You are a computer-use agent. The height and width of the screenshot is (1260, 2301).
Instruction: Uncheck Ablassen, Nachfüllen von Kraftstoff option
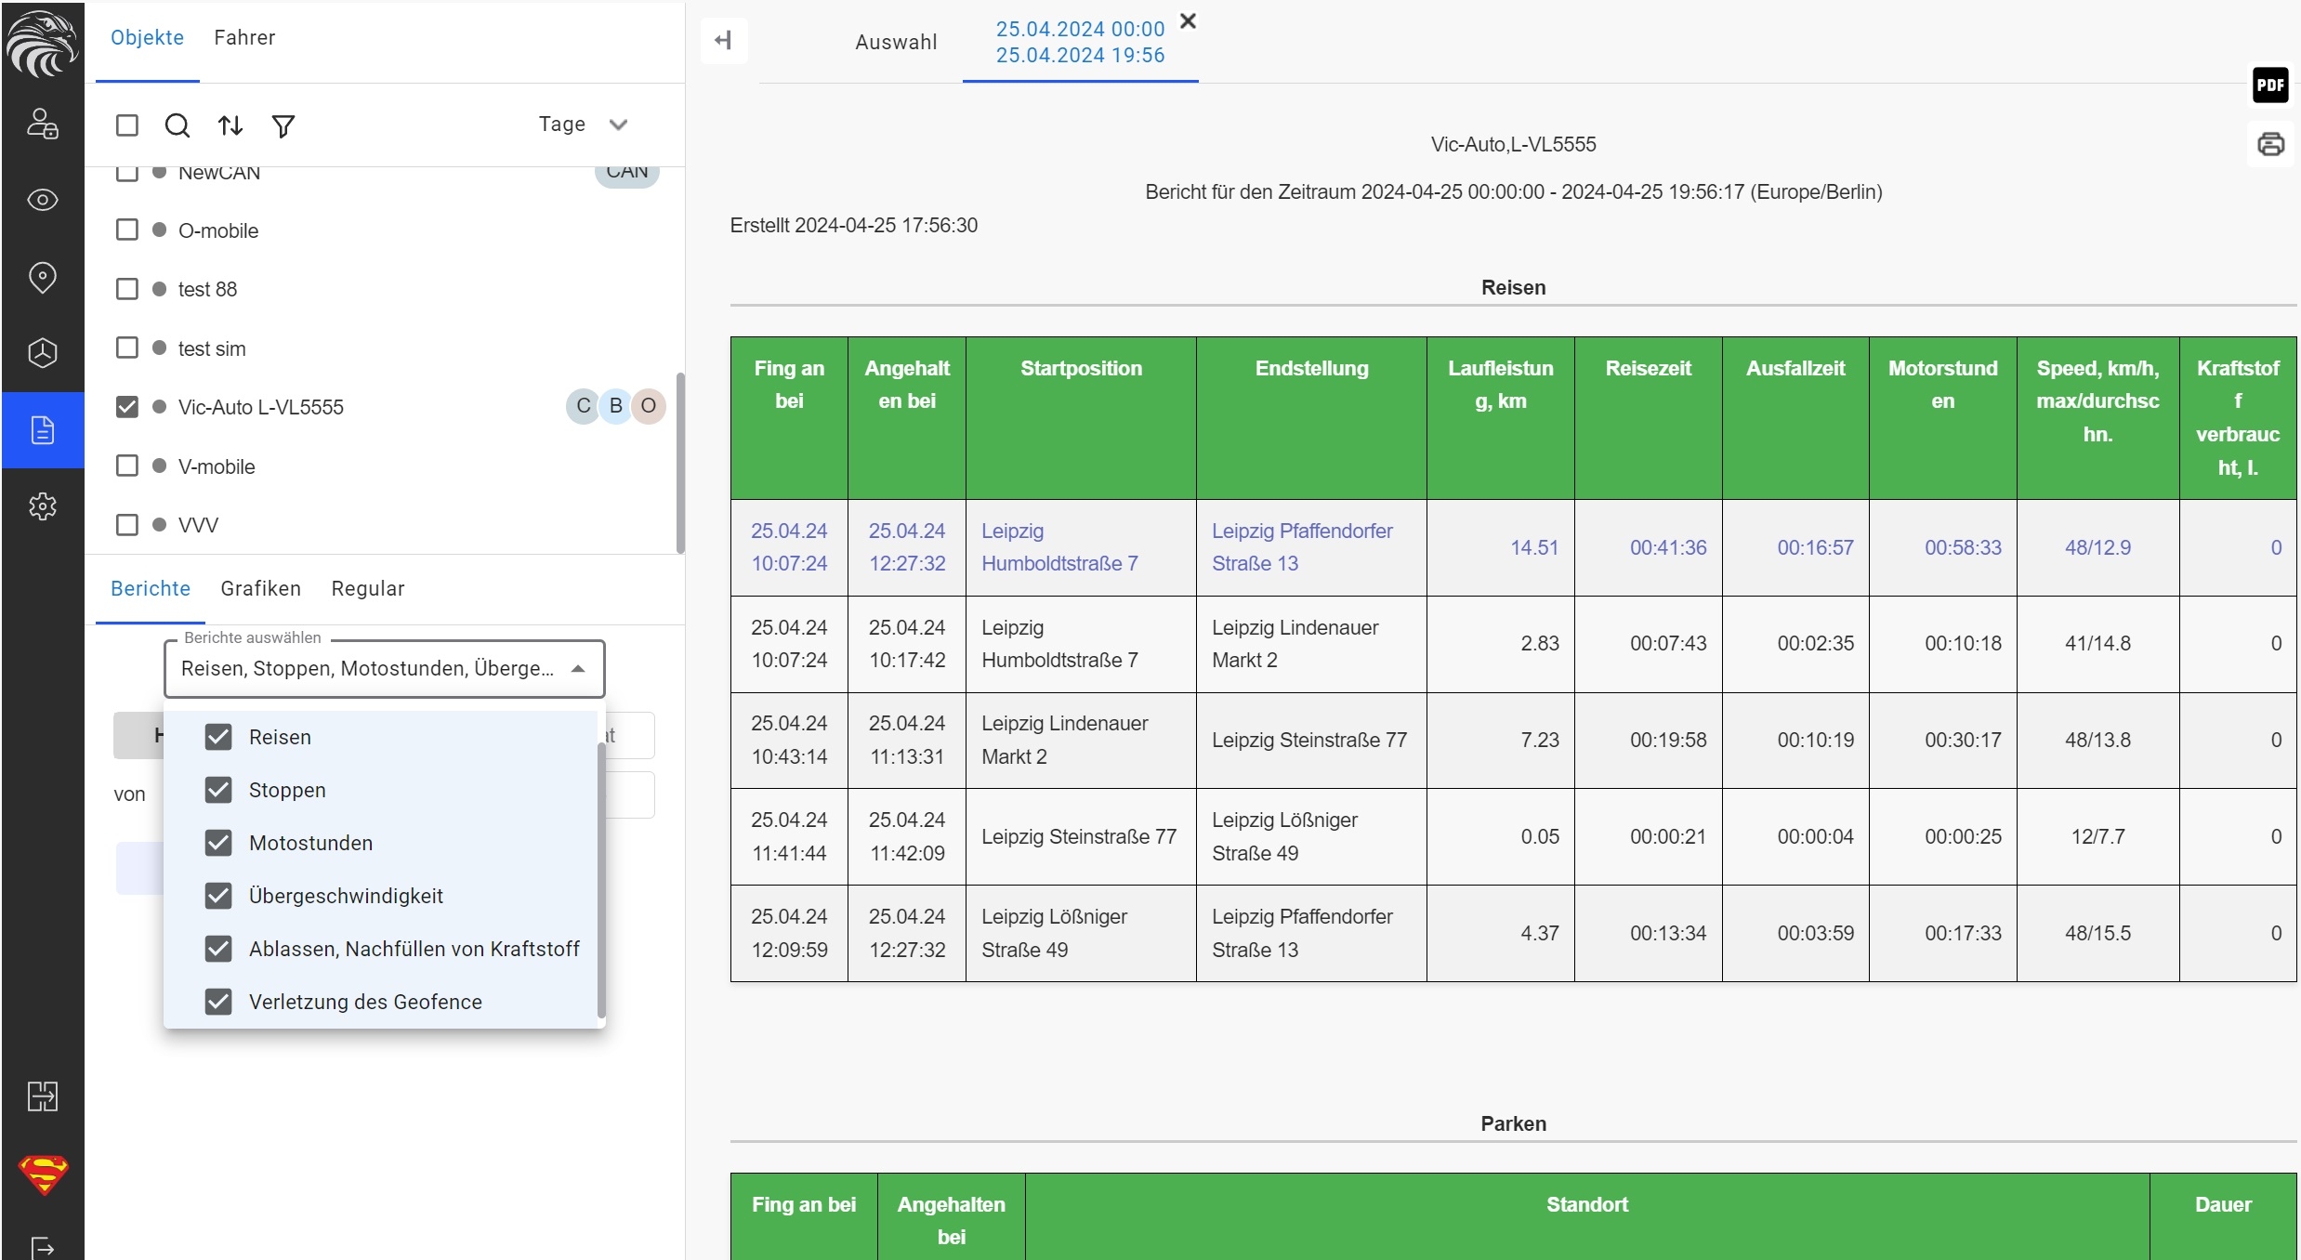218,949
